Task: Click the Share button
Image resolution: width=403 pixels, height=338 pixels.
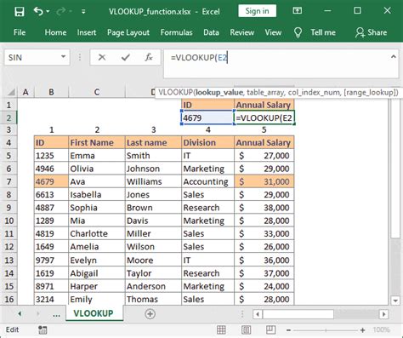Action: (371, 32)
